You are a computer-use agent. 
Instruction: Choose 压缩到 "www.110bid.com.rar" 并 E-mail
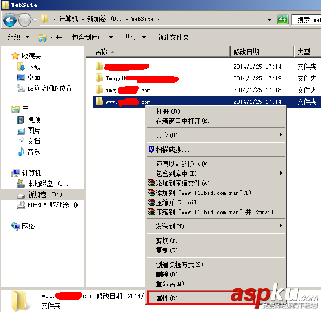[x=216, y=212]
